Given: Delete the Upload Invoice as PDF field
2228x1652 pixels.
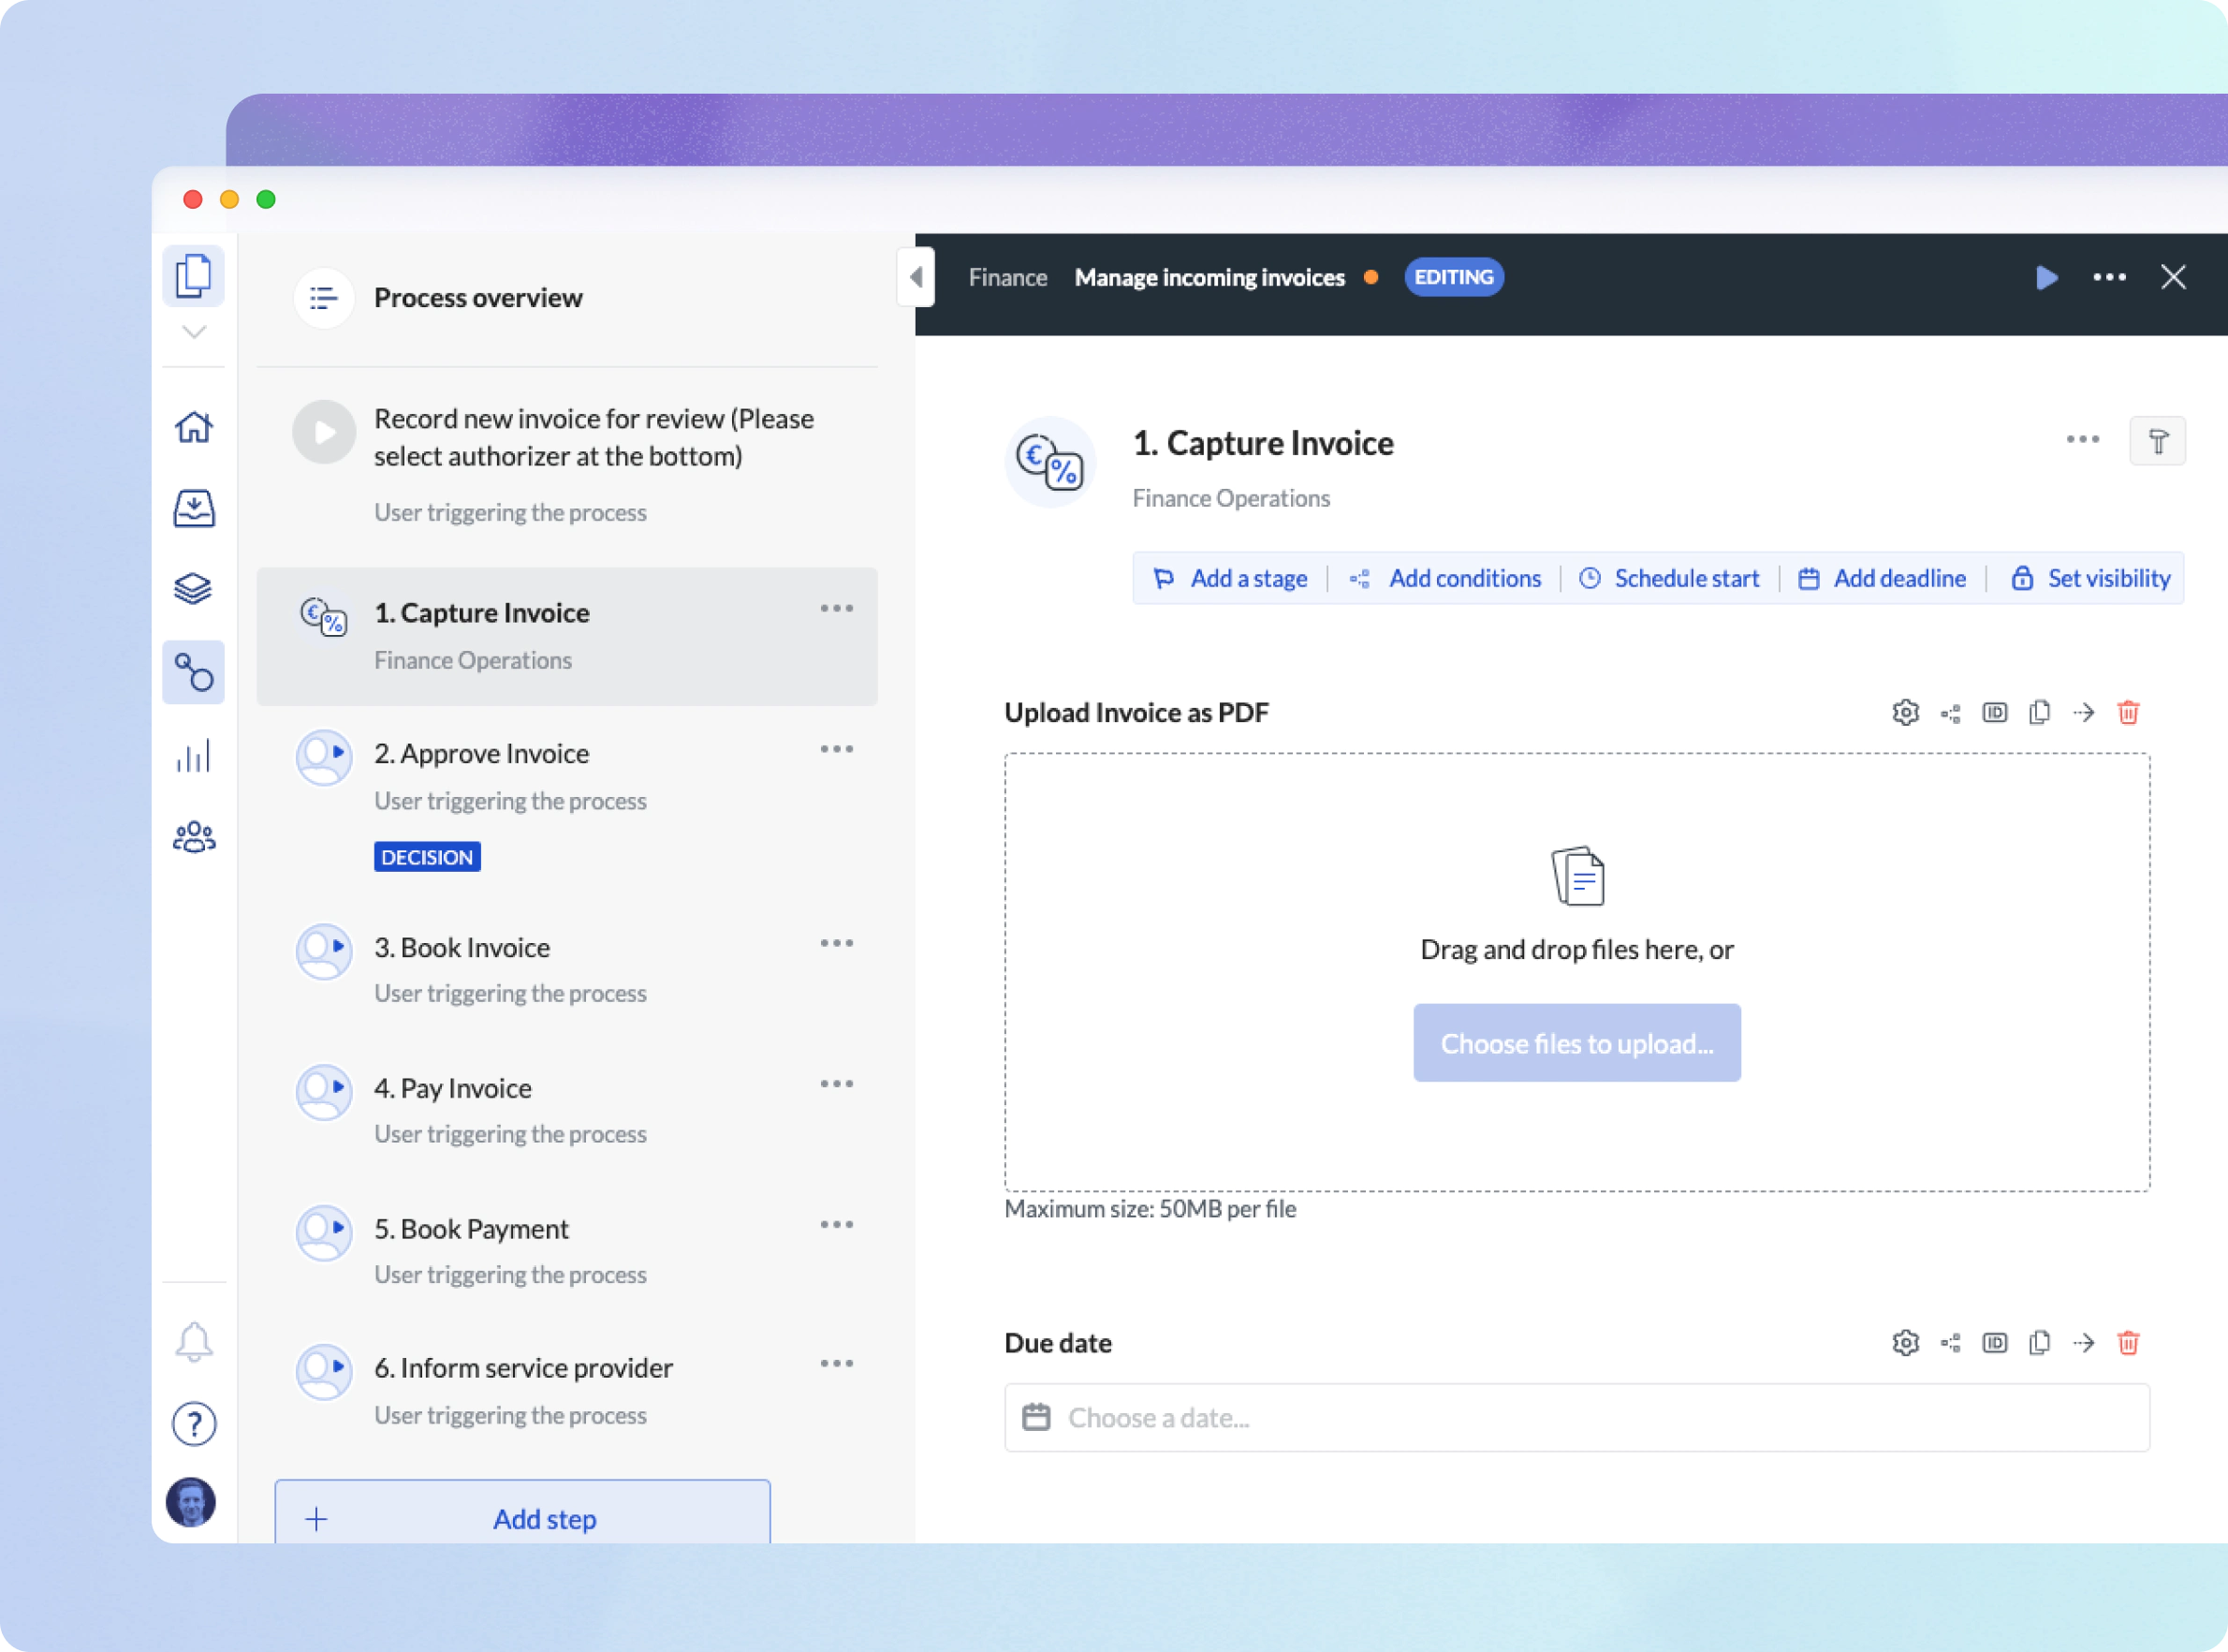Looking at the screenshot, I should click(2128, 713).
